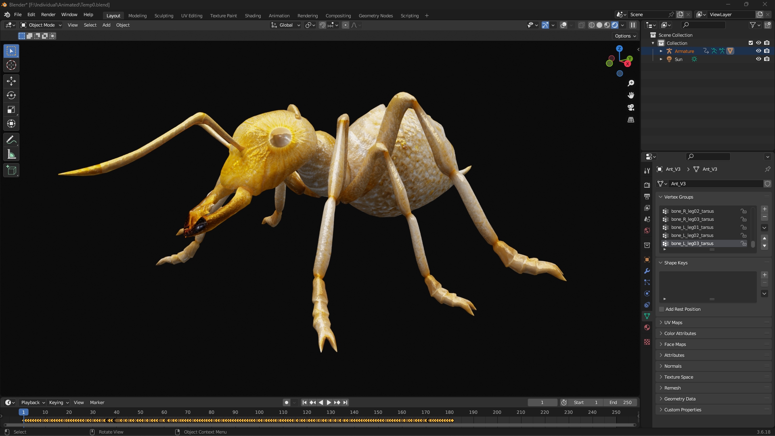The image size is (775, 436).
Task: Open the Render menu
Action: (48, 15)
